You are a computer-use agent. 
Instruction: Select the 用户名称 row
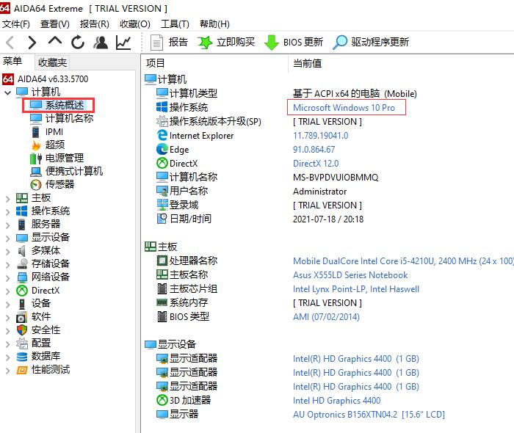(x=251, y=191)
